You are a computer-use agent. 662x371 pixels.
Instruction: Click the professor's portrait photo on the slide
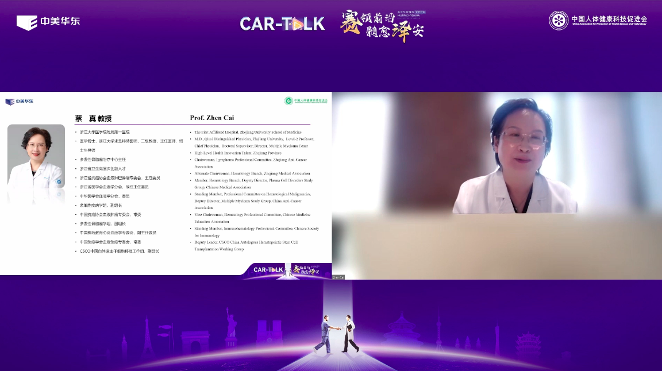point(36,164)
